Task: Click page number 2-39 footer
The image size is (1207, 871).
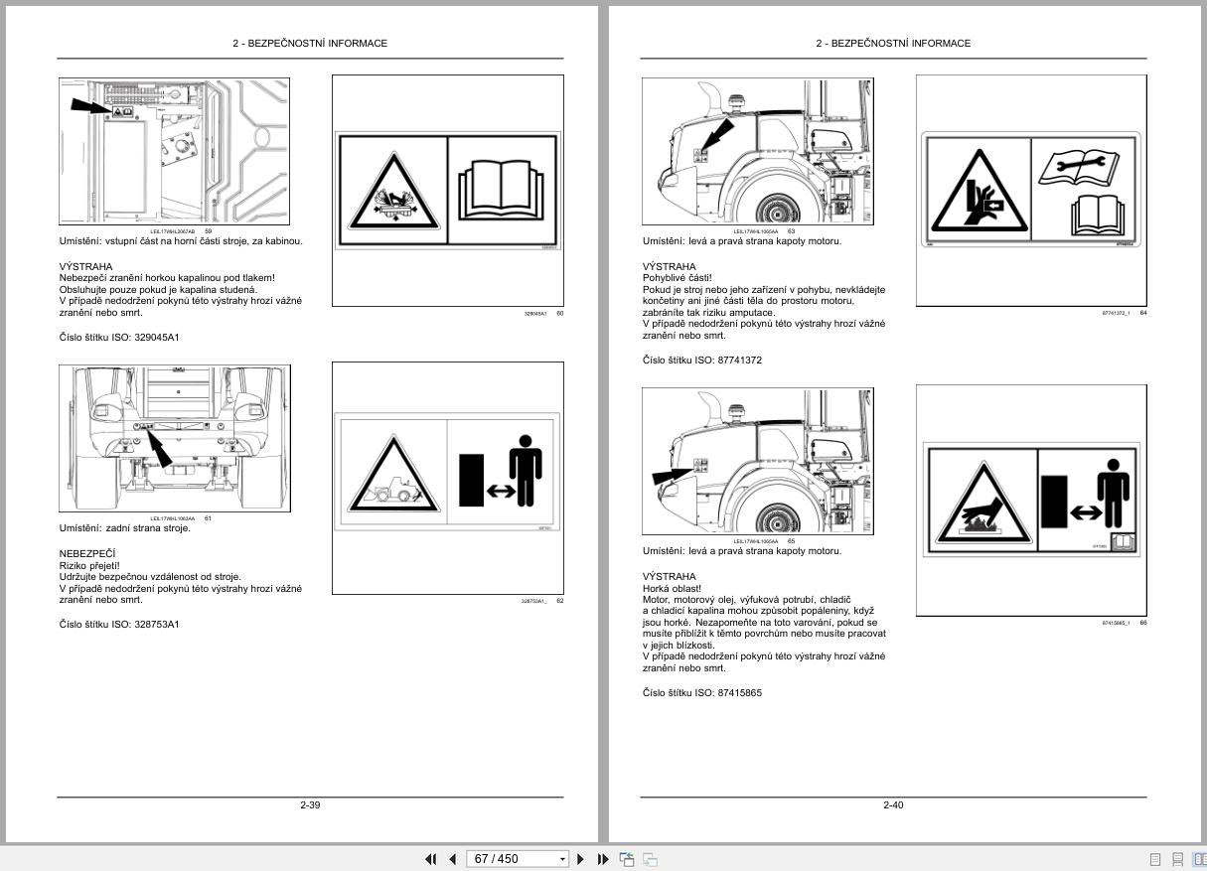Action: pos(310,804)
